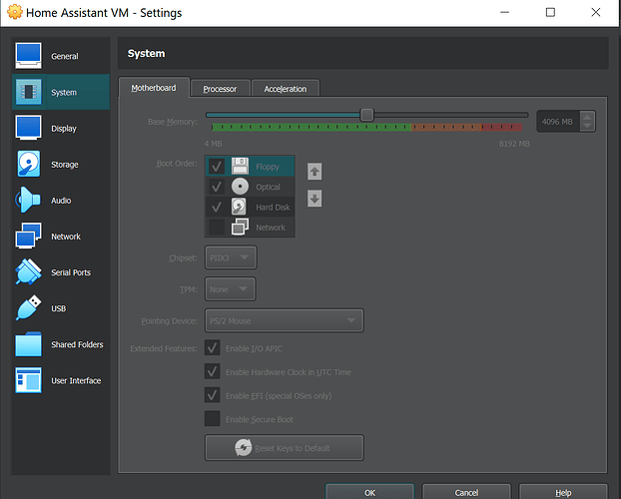Screen dimensions: 621x499
Task: Select the Audio category label
Action: (x=61, y=201)
